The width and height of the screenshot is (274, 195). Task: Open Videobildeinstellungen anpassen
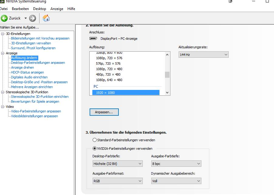click(x=34, y=116)
